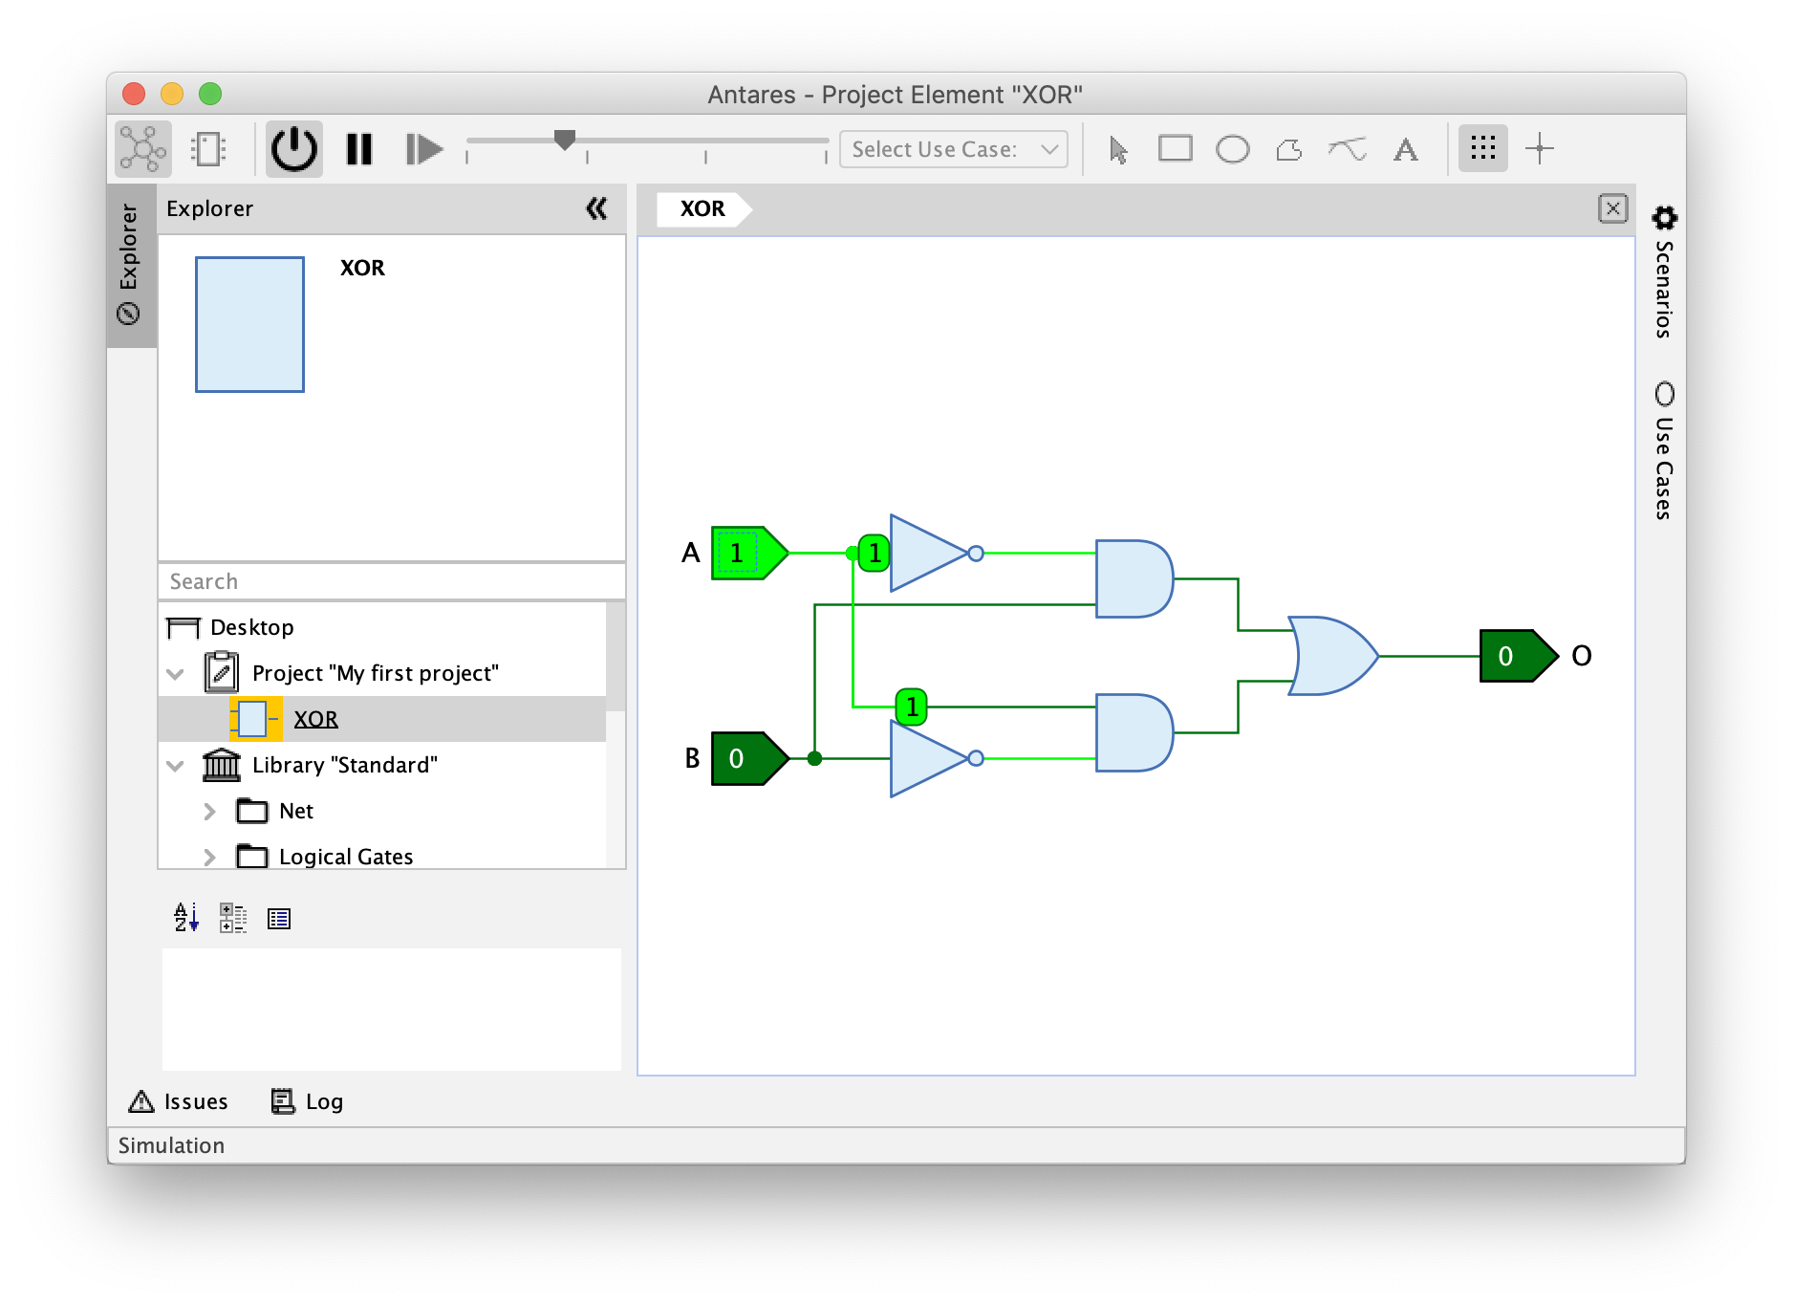Open the Issues panel

click(x=179, y=1101)
